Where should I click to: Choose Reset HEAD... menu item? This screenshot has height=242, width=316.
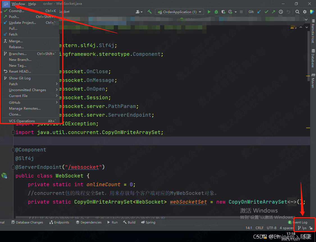tap(31, 72)
